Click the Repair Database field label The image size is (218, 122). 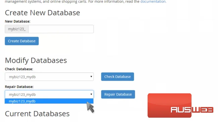(19, 87)
